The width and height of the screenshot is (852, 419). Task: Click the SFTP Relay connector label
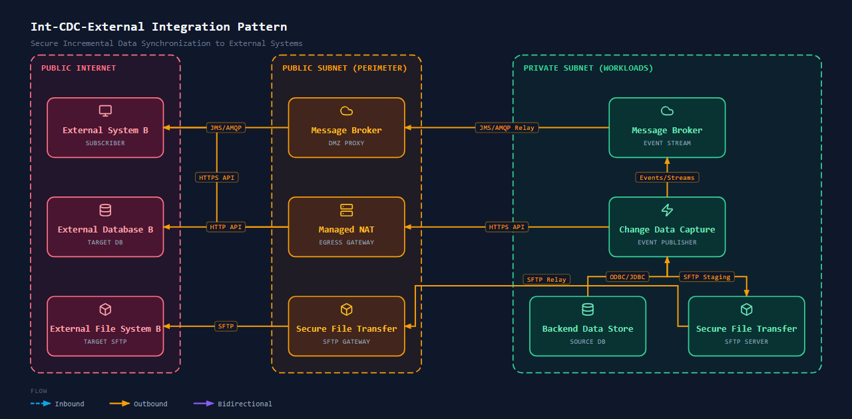[546, 280]
